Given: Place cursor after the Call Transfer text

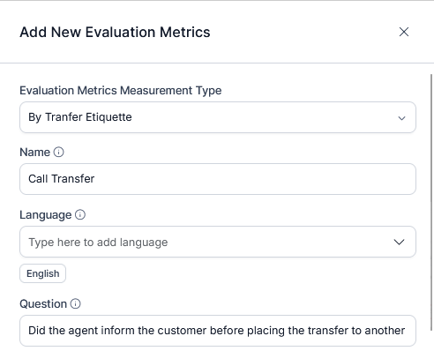Looking at the screenshot, I should tap(95, 179).
